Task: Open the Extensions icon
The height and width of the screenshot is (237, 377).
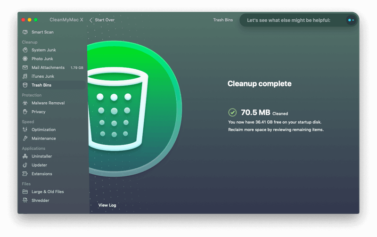Action: 25,174
